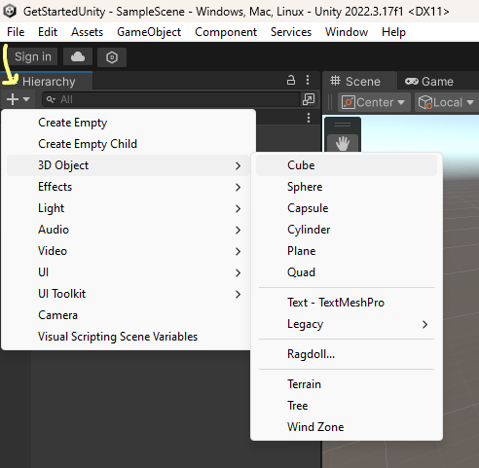Open the Local handle rotation dropdown

pyautogui.click(x=447, y=102)
